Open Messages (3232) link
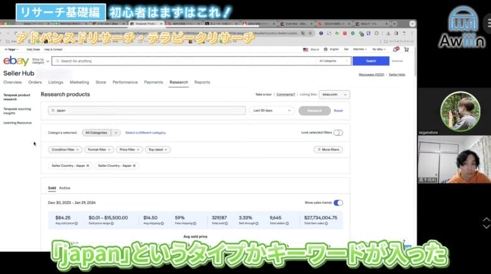The image size is (491, 274). 371,74
